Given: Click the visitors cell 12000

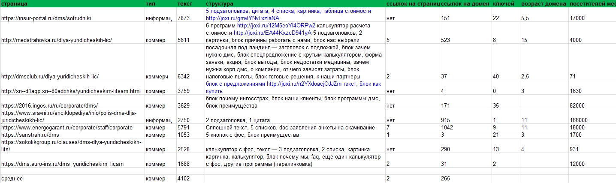Looking at the screenshot, I should pos(592,160).
